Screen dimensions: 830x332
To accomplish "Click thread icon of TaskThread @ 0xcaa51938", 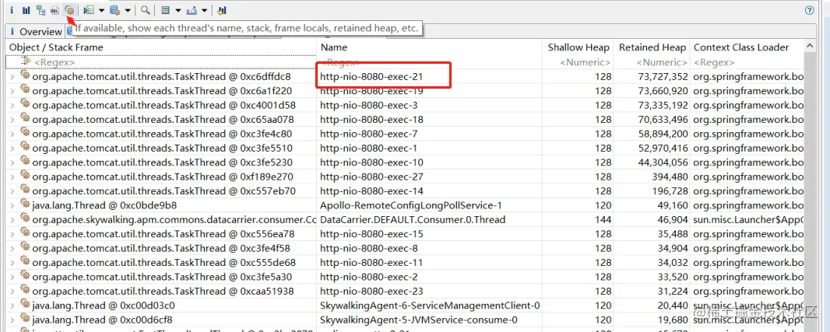I will [25, 290].
